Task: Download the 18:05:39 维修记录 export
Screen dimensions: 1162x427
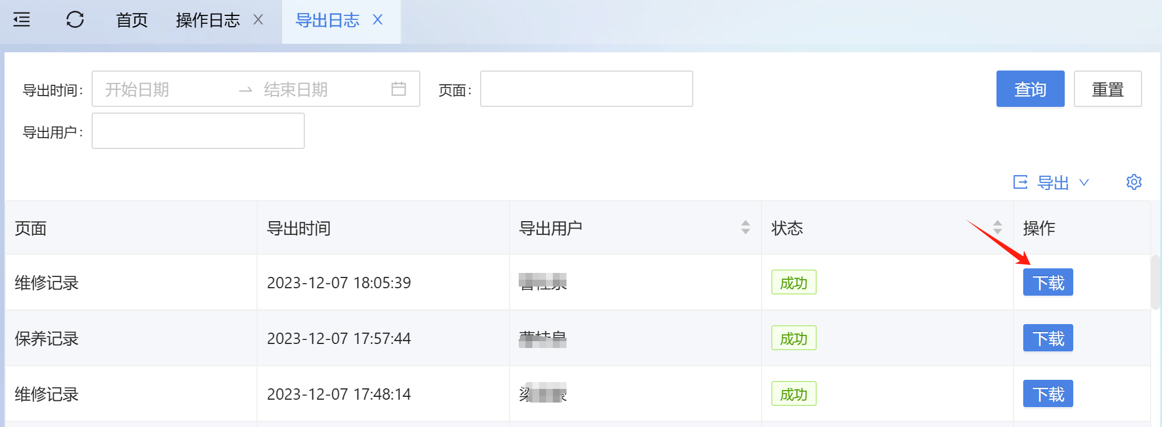Action: (x=1048, y=283)
